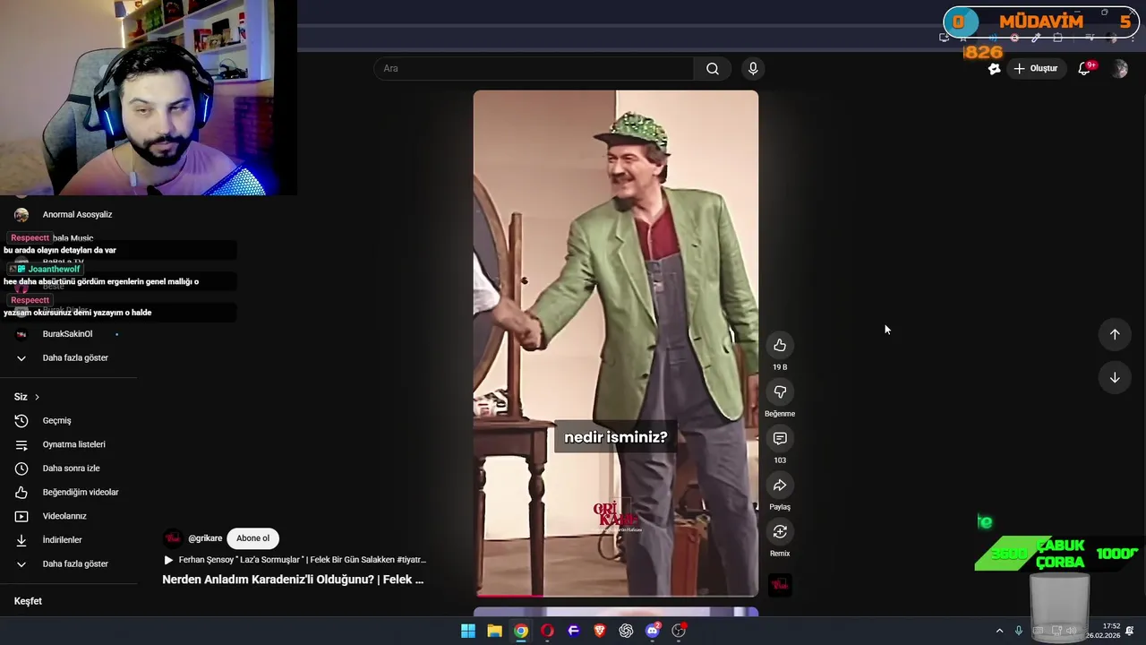Open the clock showing 17:52

click(x=1103, y=631)
